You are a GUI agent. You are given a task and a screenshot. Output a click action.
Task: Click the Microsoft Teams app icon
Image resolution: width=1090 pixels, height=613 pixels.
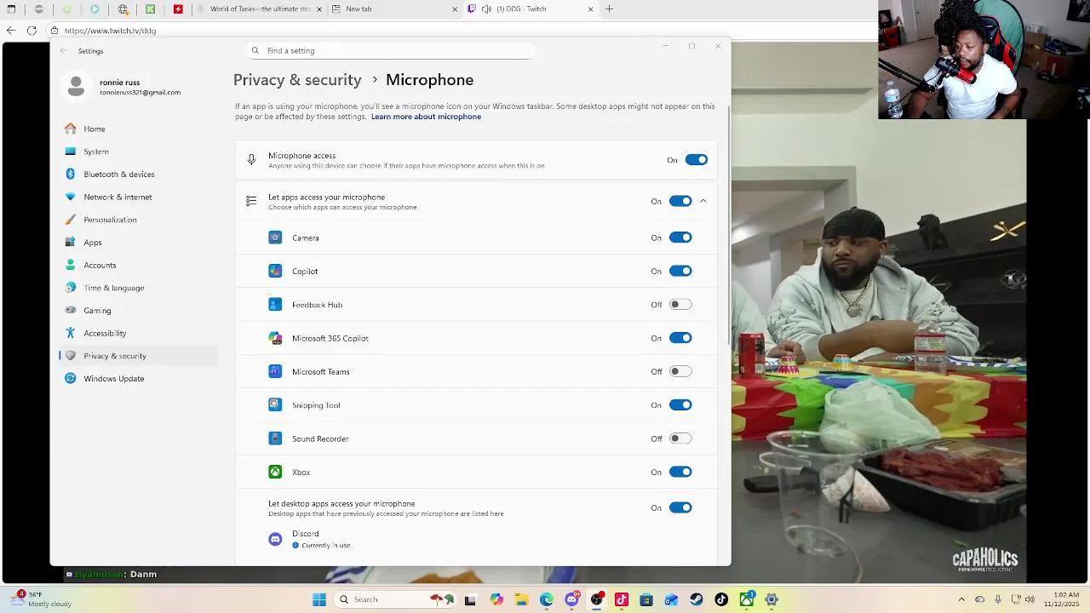(275, 371)
